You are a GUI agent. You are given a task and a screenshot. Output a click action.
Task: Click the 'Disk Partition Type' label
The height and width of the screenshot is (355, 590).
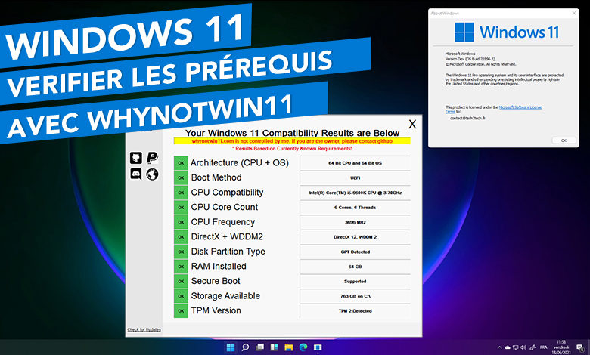tap(228, 252)
